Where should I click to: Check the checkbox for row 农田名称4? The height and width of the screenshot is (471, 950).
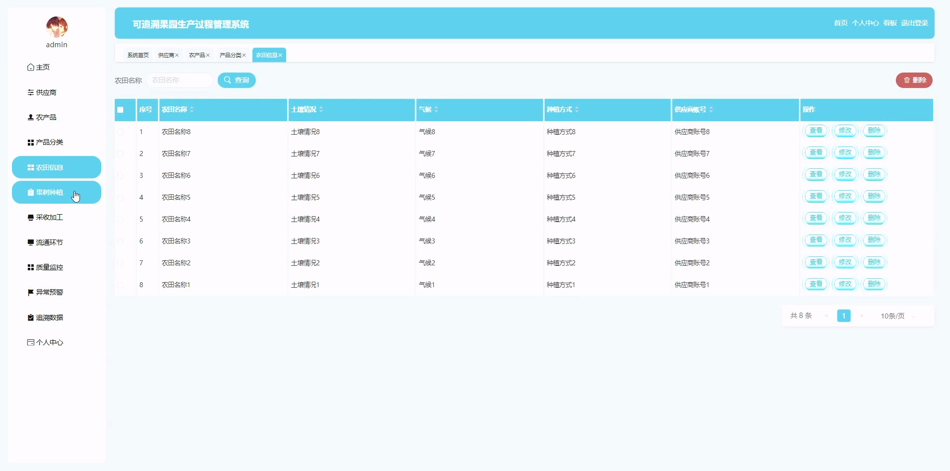tap(120, 219)
